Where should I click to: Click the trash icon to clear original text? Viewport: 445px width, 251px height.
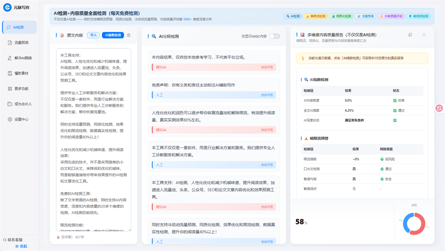point(129,35)
